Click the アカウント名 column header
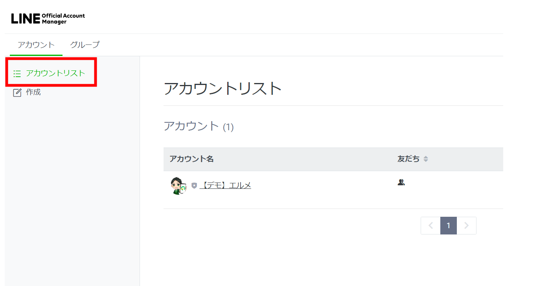Screen dimensions: 539x286 point(192,159)
